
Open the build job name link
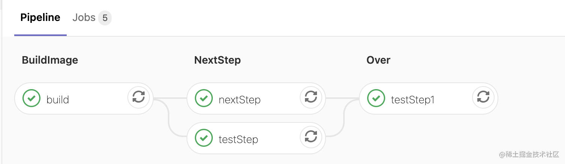tap(58, 100)
